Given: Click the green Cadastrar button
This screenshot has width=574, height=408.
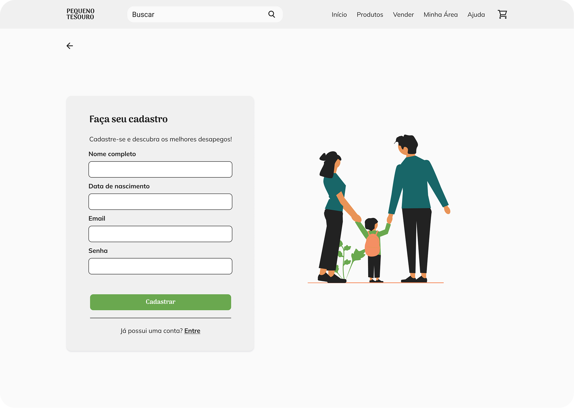Looking at the screenshot, I should pos(160,302).
